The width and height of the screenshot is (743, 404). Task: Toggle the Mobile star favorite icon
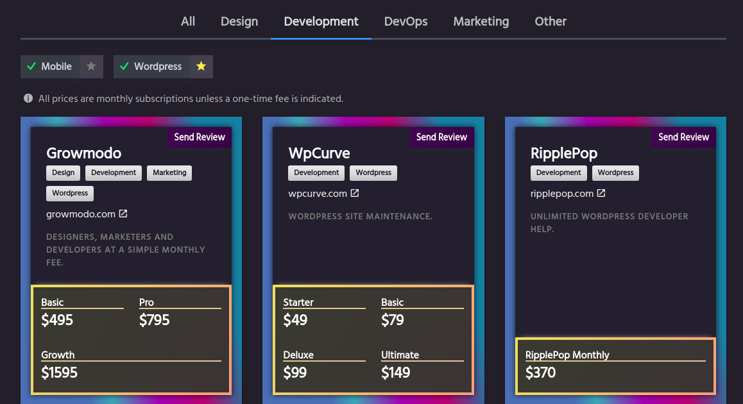(92, 66)
